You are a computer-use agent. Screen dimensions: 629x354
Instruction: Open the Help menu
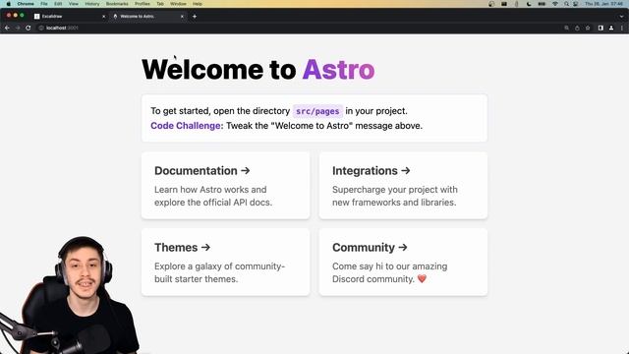coord(198,4)
